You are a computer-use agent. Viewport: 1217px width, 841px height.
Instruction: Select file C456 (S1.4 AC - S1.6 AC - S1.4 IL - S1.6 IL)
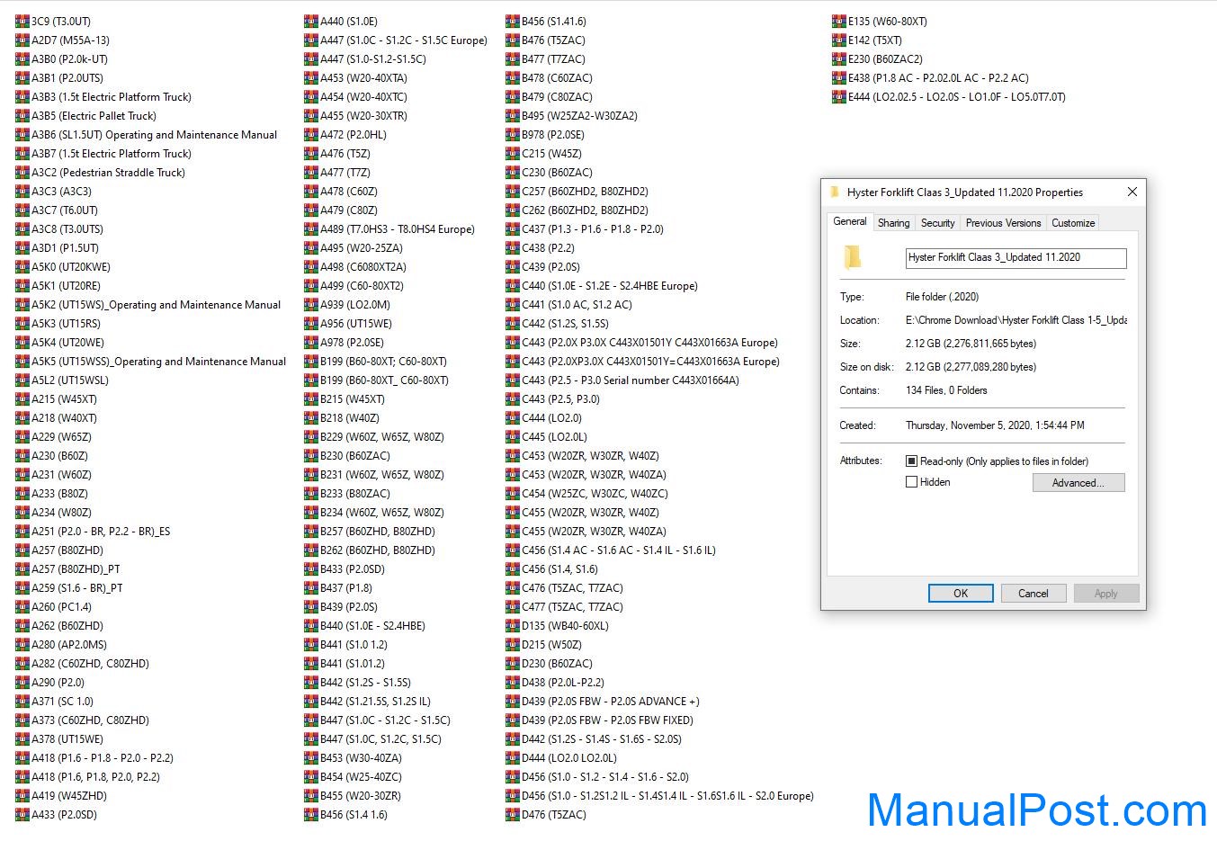click(x=611, y=550)
